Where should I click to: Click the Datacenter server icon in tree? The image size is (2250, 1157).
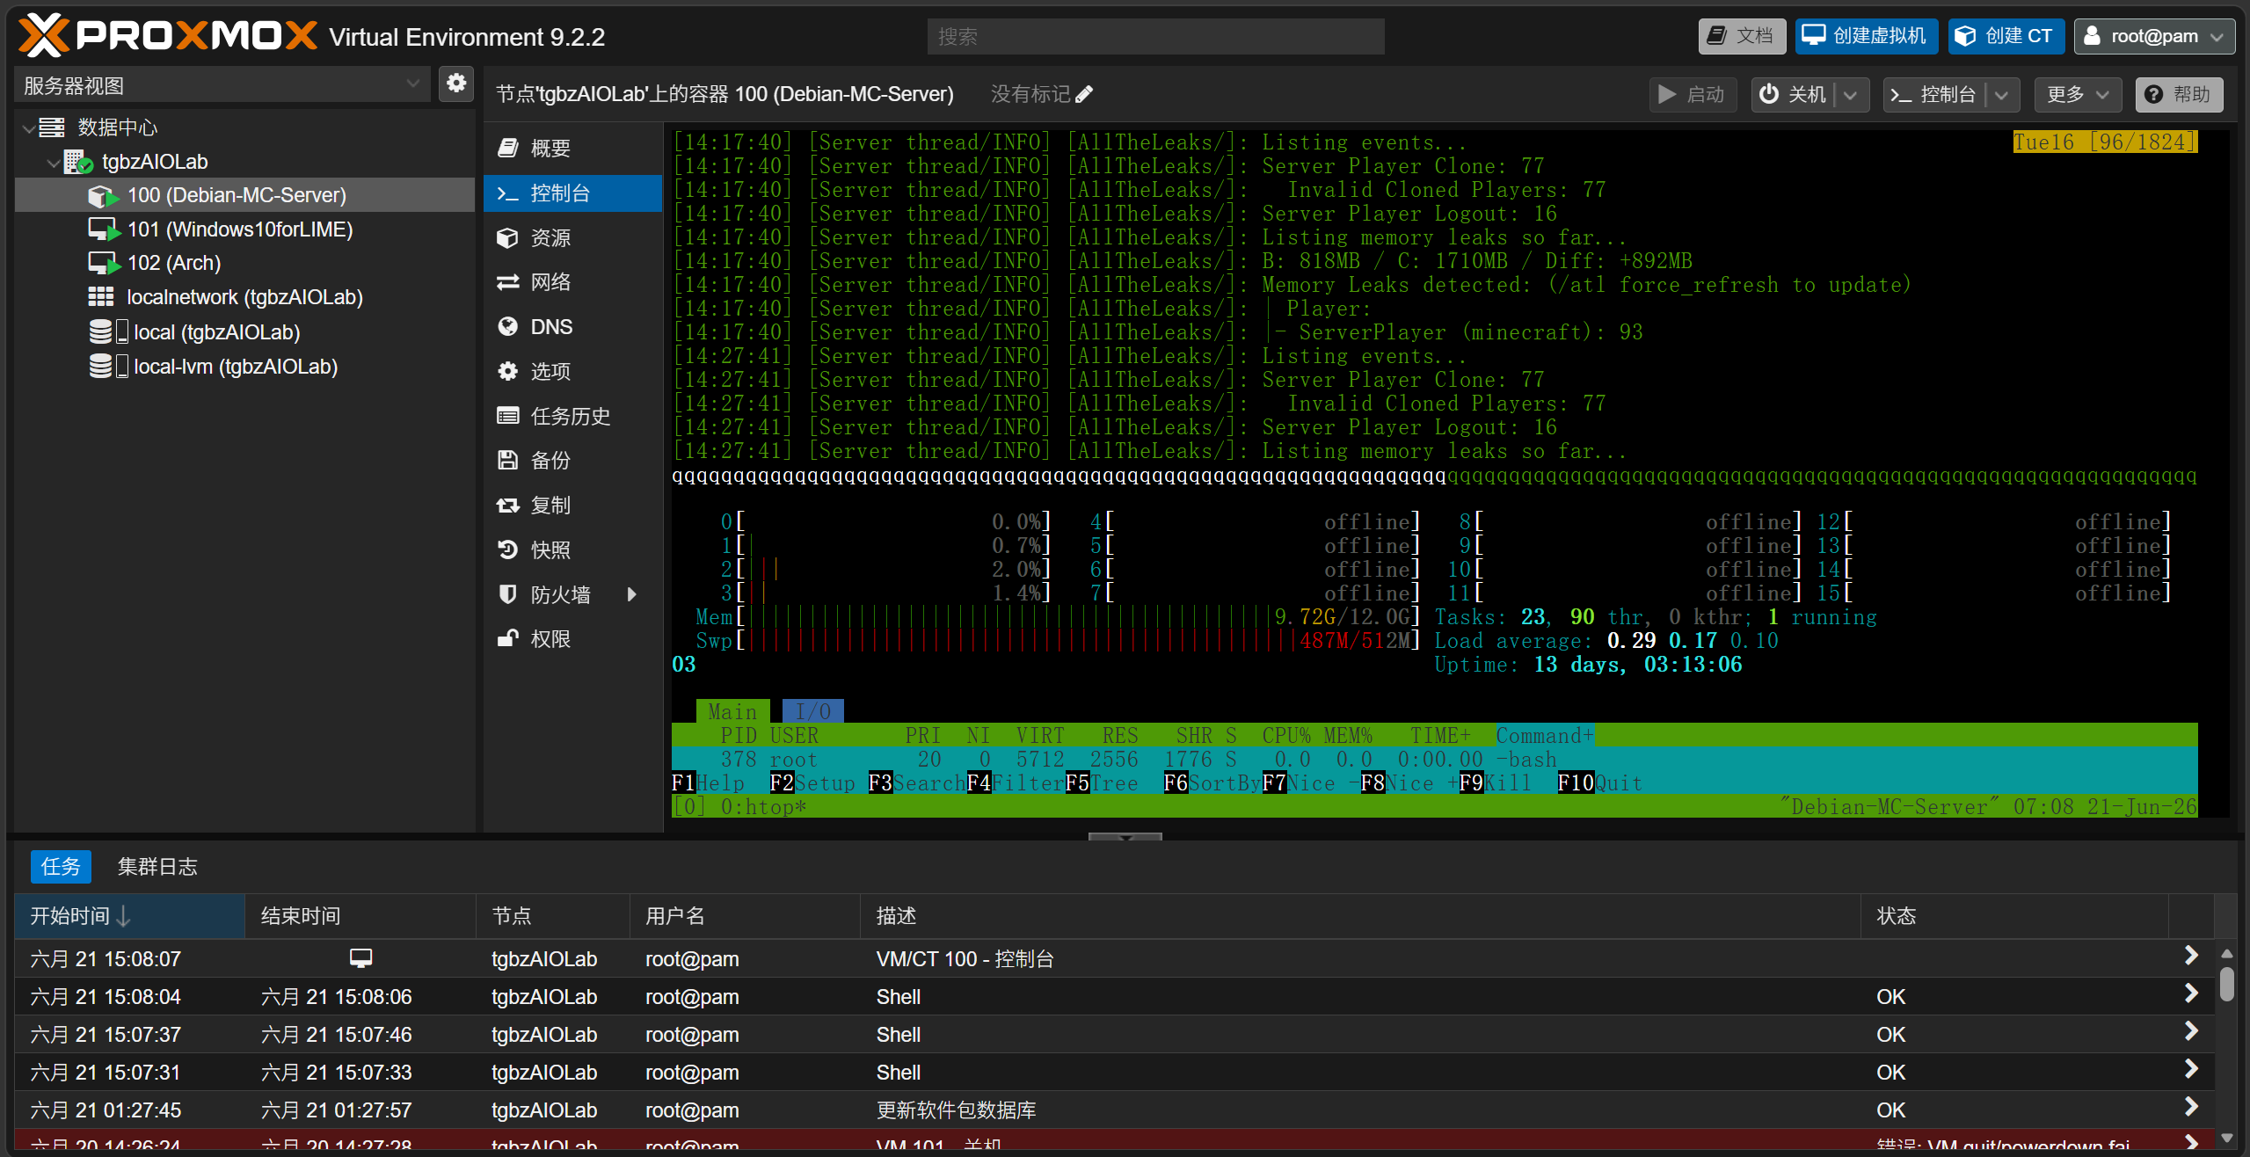point(52,127)
